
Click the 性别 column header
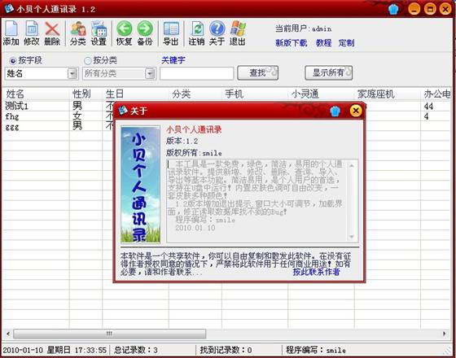85,94
